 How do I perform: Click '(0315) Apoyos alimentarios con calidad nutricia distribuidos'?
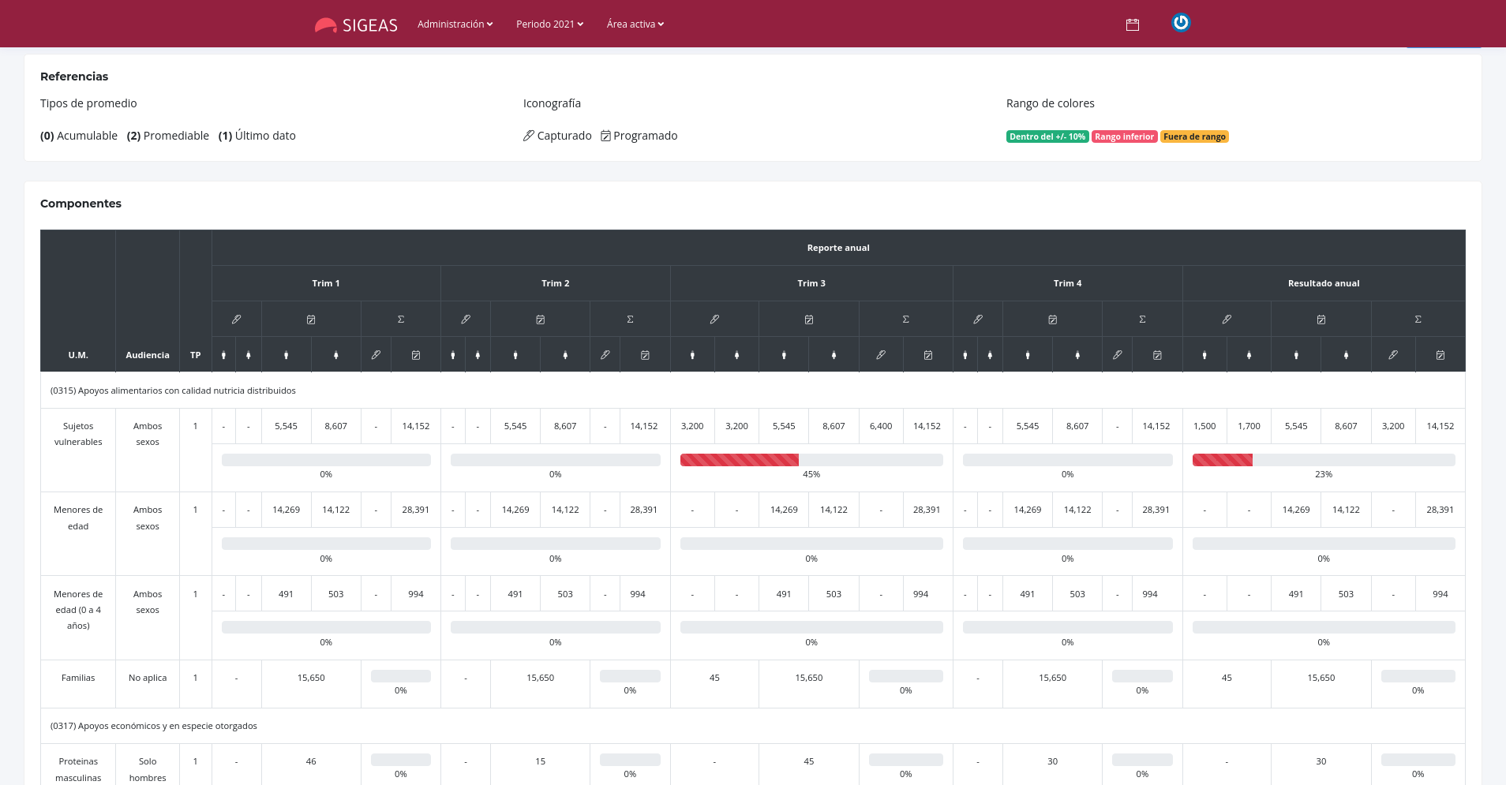coord(173,391)
